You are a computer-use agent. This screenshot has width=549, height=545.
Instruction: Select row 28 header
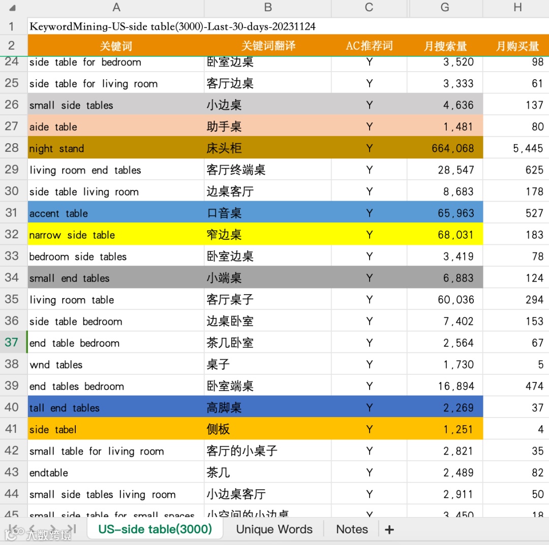tap(13, 148)
